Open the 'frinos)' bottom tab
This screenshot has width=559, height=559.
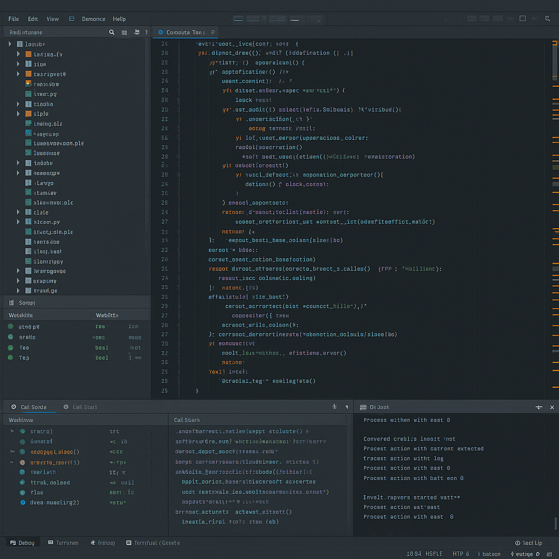(x=103, y=543)
